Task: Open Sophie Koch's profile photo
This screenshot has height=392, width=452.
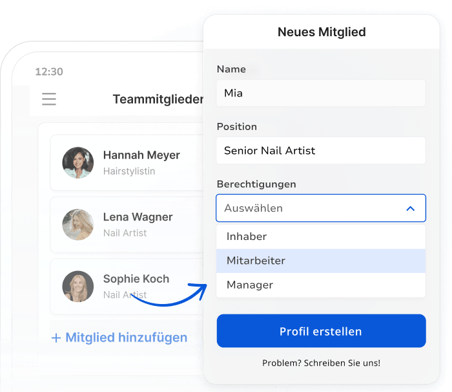Action: pyautogui.click(x=78, y=287)
